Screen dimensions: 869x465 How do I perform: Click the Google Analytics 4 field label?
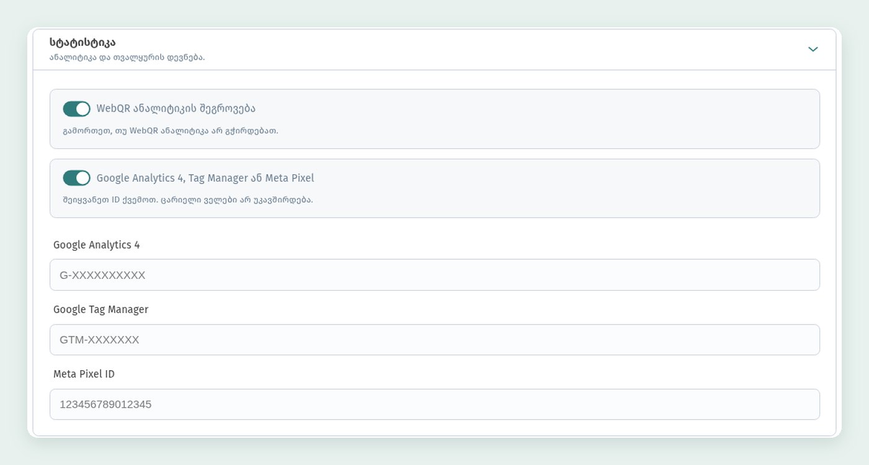pyautogui.click(x=96, y=245)
